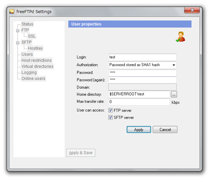Click the Cancel button
The height and width of the screenshot is (178, 209).
click(x=165, y=129)
